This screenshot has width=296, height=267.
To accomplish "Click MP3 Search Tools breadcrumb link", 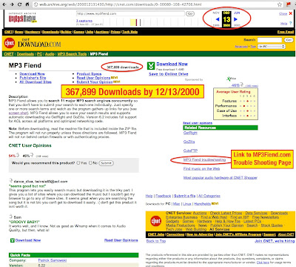I will point(72,54).
